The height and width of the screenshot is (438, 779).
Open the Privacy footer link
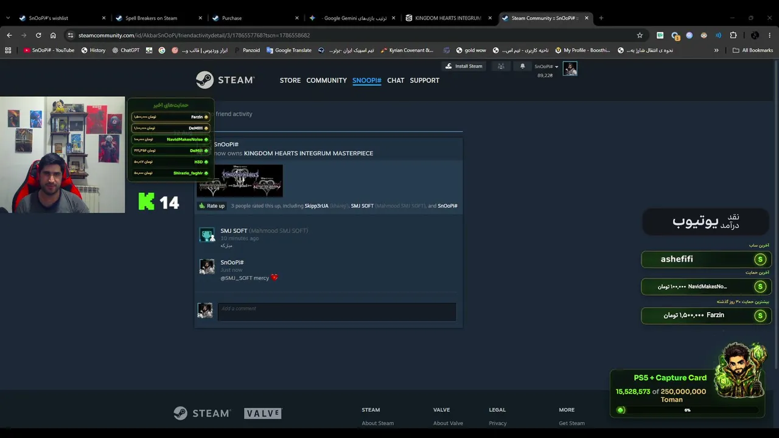498,423
